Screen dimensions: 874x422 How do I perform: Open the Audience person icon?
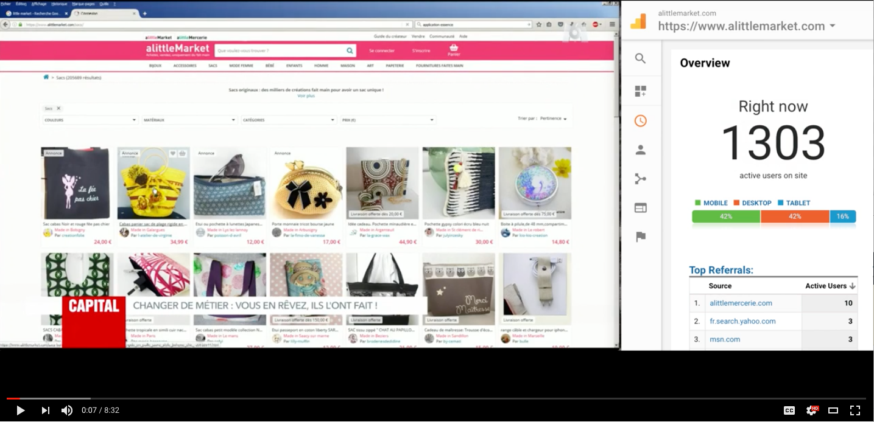tap(640, 150)
